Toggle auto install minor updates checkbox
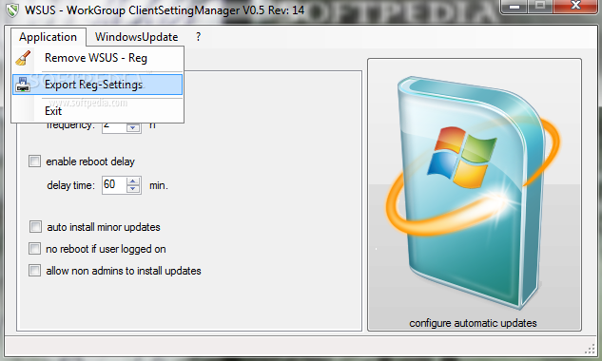602x361 pixels. 35,227
